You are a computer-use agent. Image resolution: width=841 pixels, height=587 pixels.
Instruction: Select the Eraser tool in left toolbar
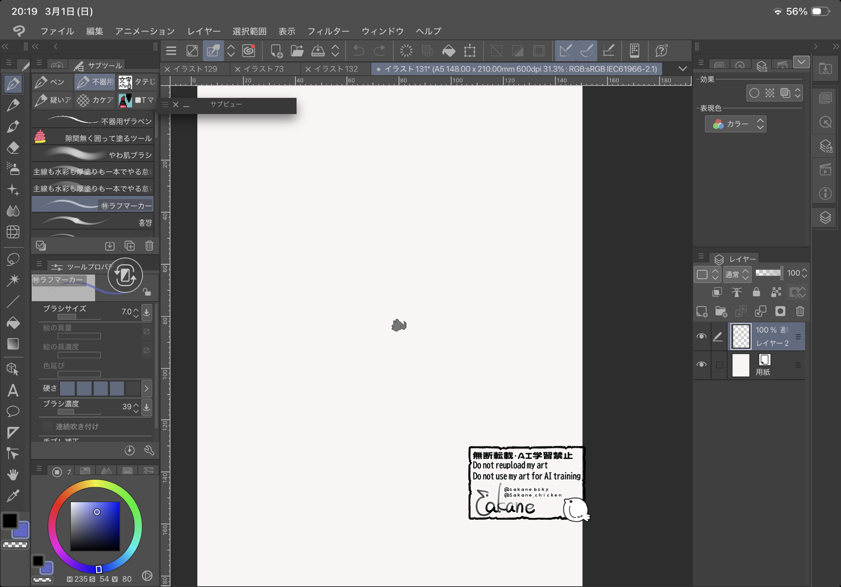[x=13, y=148]
